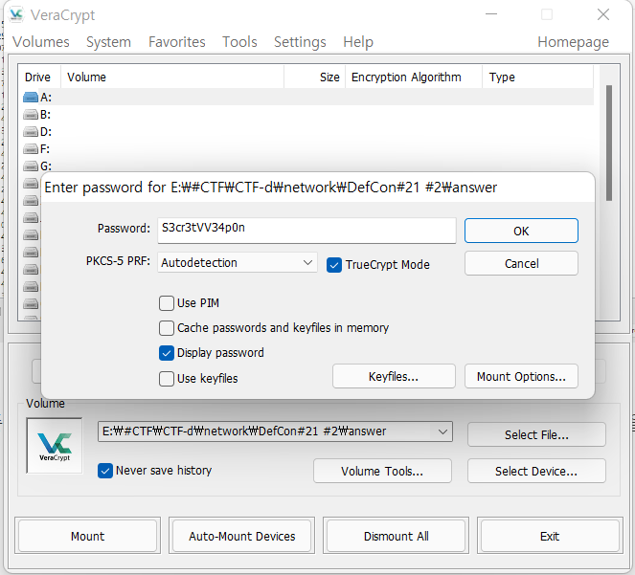The width and height of the screenshot is (635, 575).
Task: Cancel the password dialog
Action: 521,263
